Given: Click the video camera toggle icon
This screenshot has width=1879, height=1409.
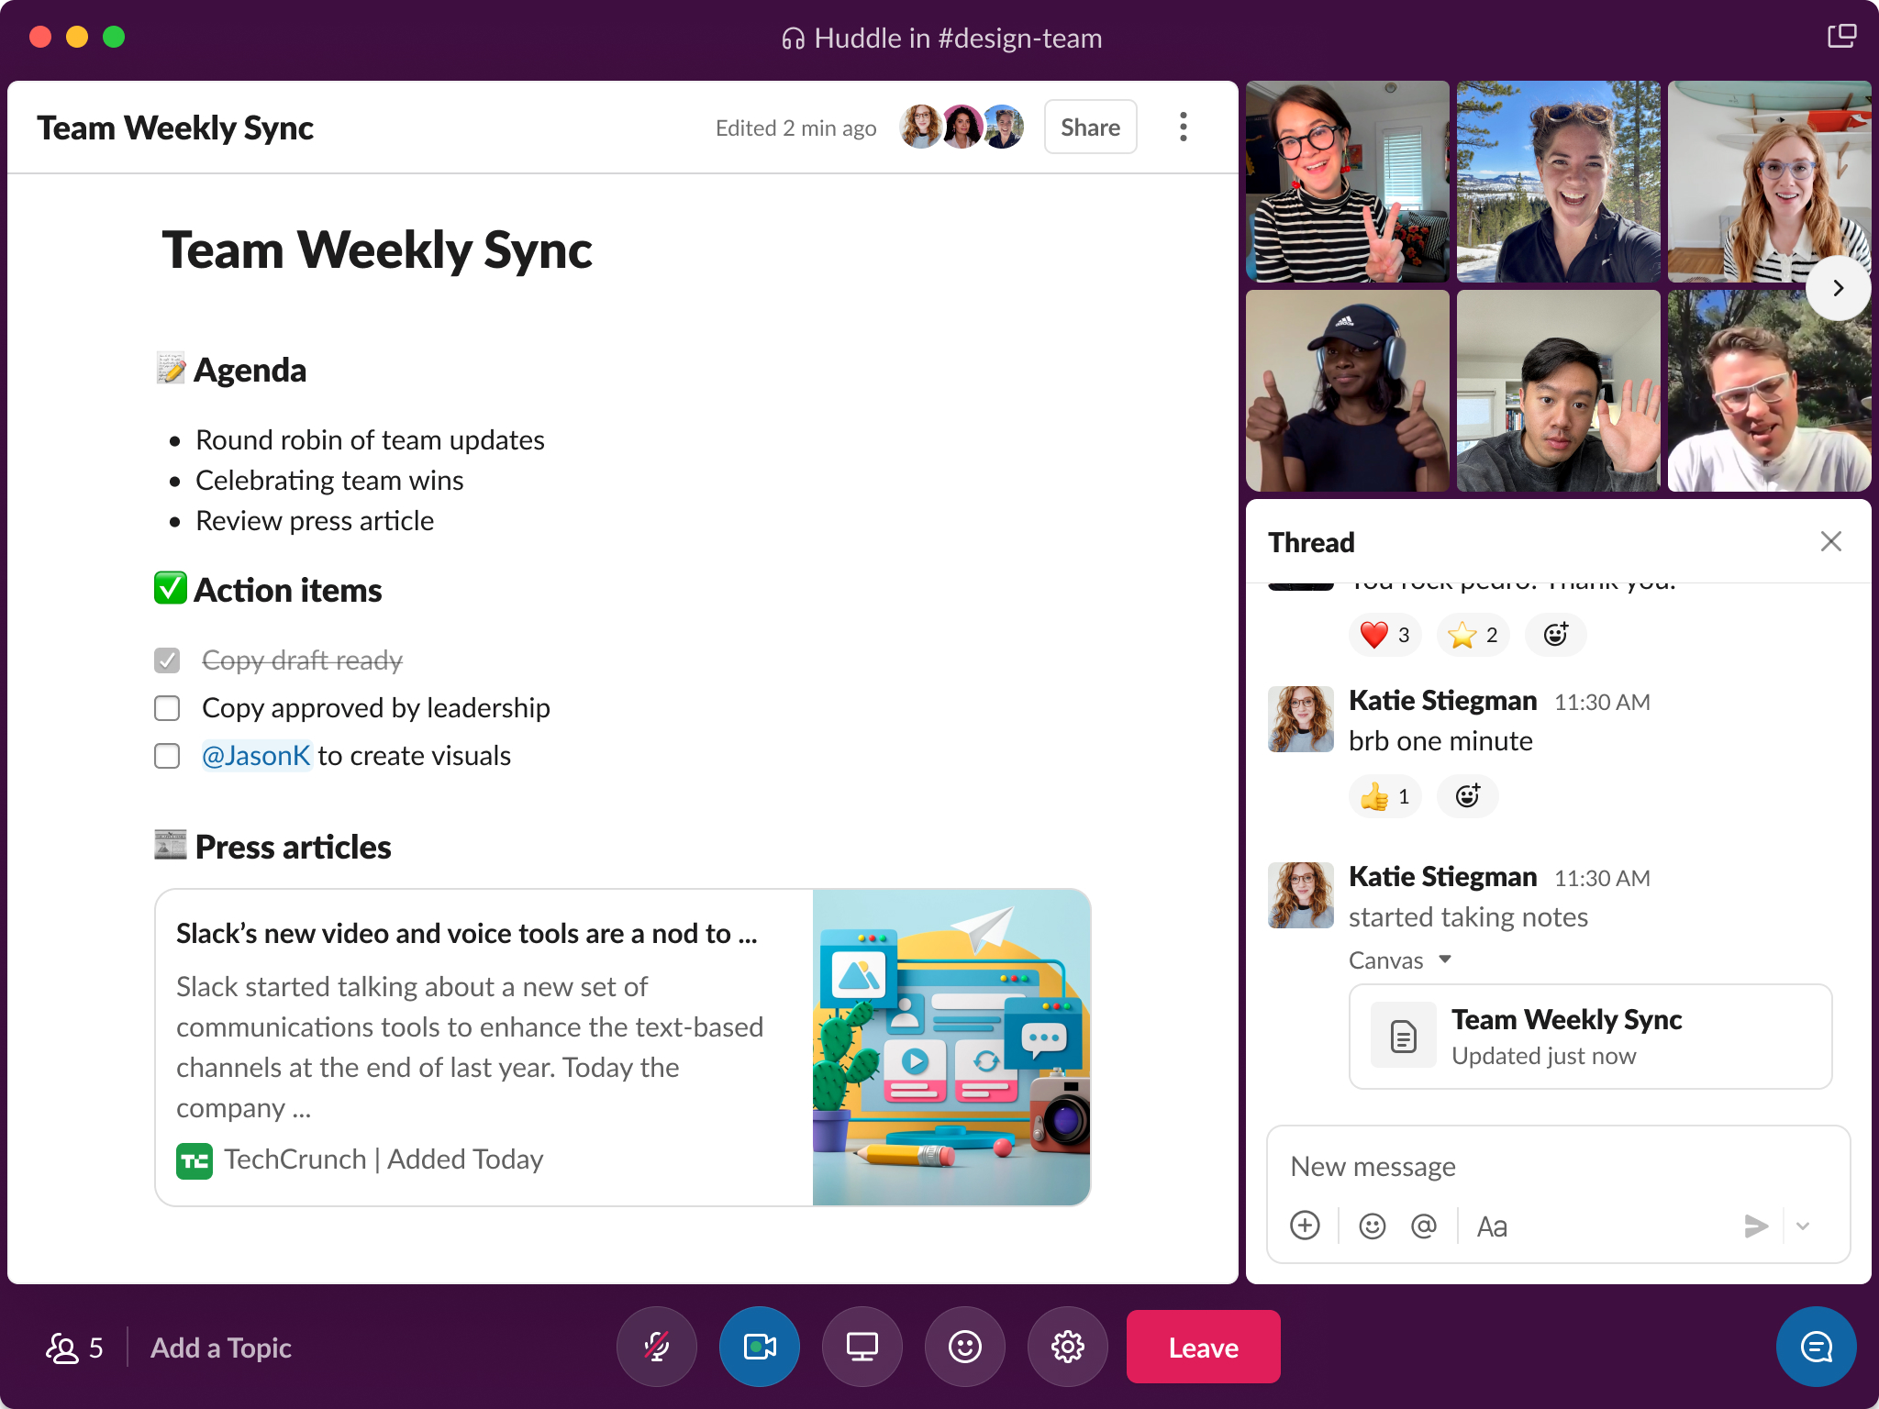Looking at the screenshot, I should [762, 1348].
